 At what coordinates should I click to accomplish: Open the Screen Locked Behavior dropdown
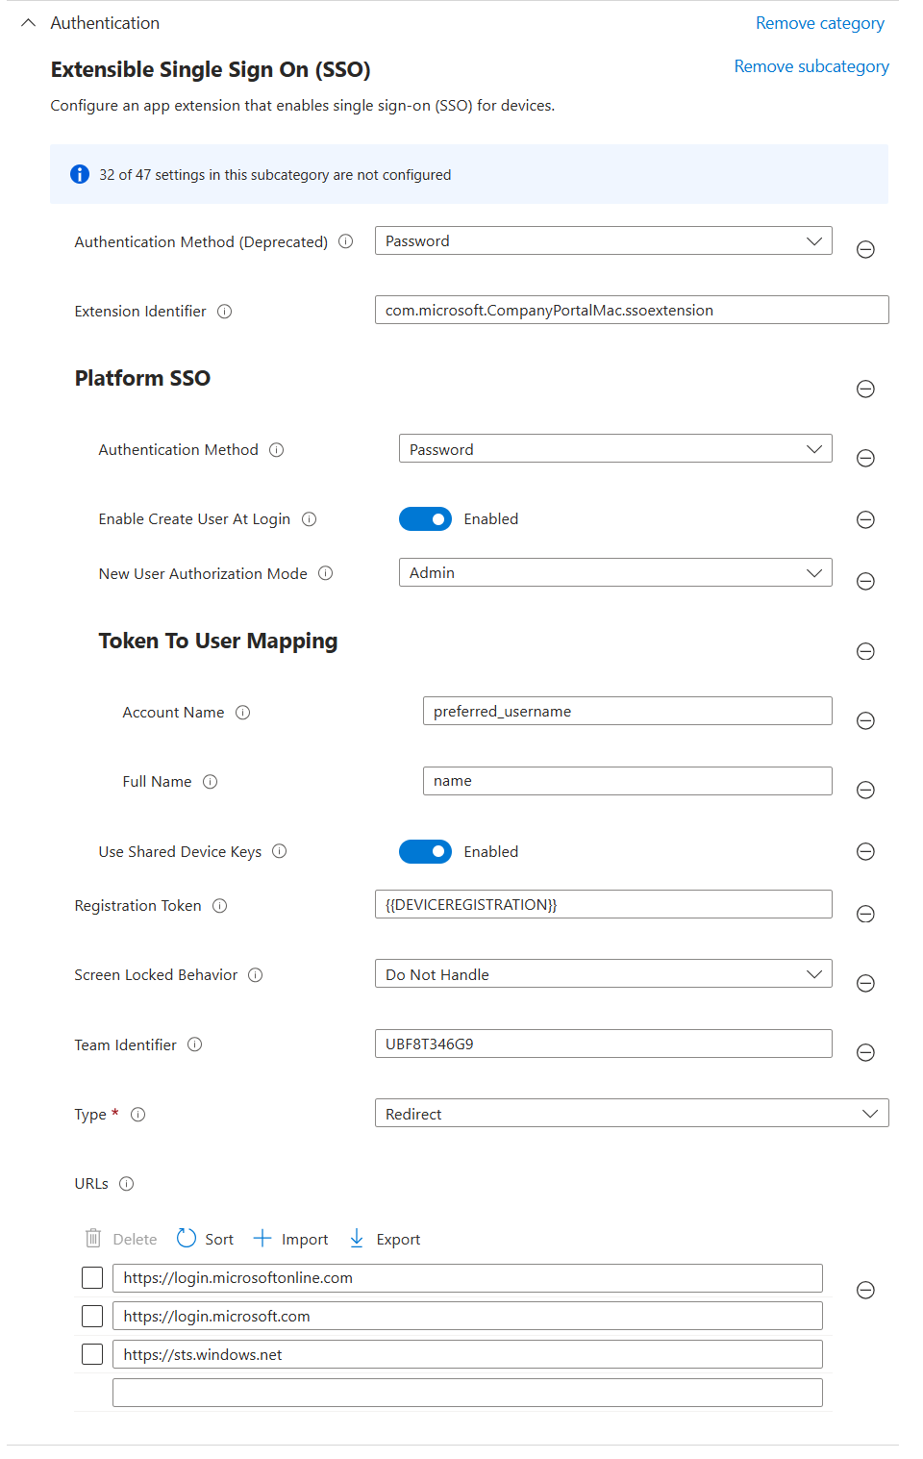[603, 974]
